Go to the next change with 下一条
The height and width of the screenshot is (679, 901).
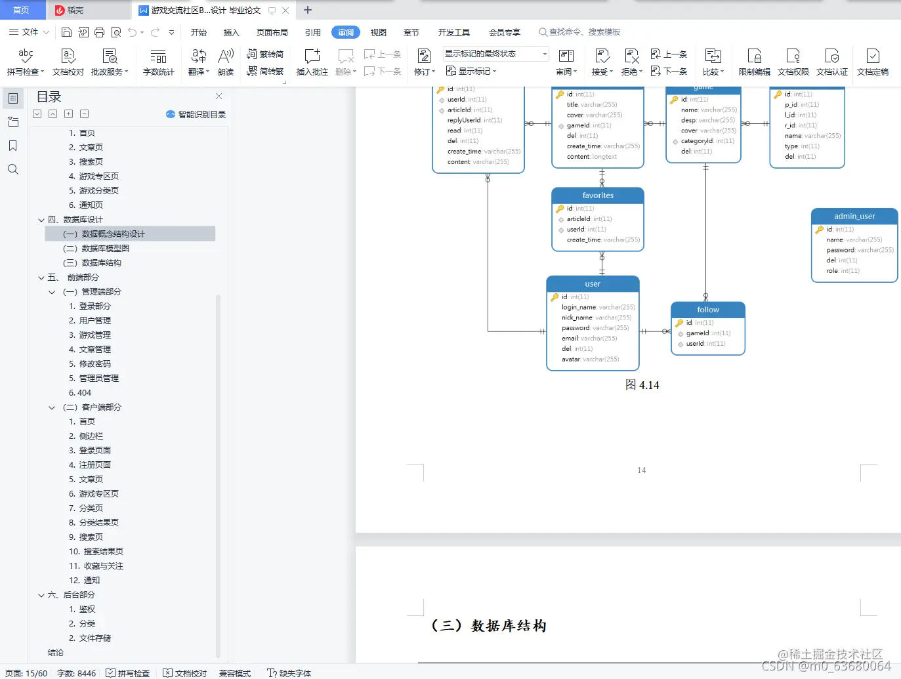669,71
